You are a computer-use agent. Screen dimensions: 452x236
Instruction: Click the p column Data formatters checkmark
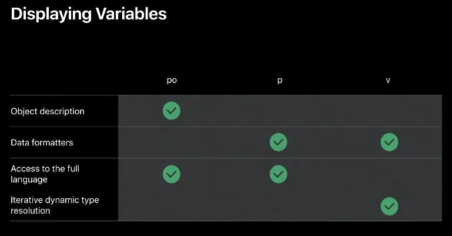(279, 142)
